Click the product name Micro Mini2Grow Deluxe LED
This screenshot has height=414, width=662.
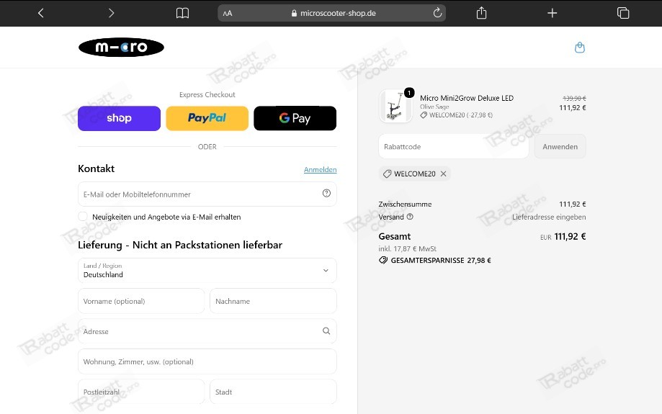coord(467,98)
